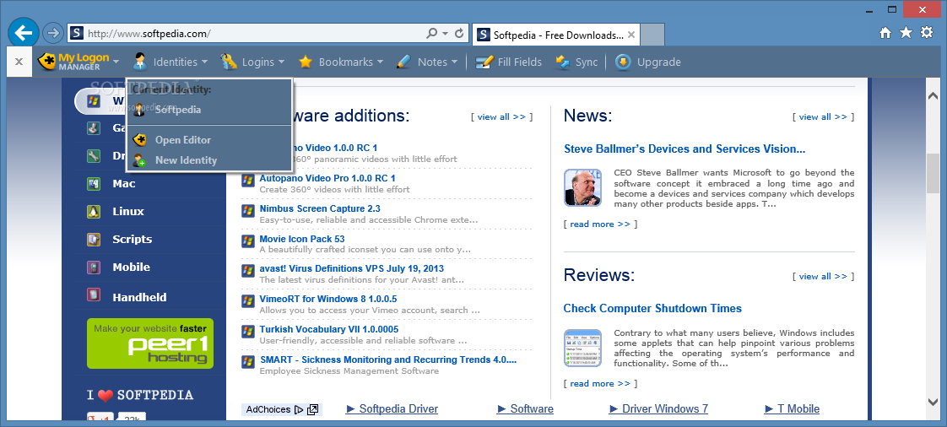Open Check Computer Shutdown Times review
Image resolution: width=947 pixels, height=427 pixels.
tap(652, 308)
